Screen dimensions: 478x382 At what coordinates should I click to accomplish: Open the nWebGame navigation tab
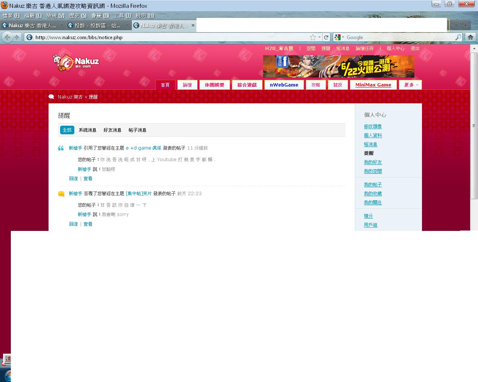click(x=284, y=85)
